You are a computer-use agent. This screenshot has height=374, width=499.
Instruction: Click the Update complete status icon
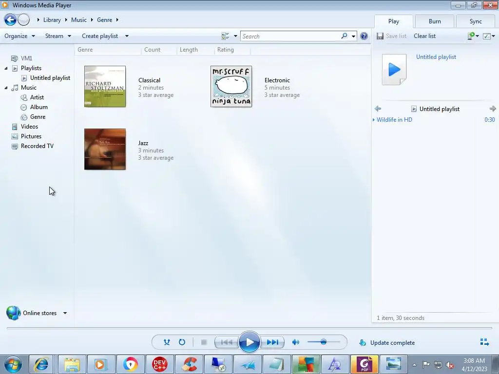(x=363, y=342)
